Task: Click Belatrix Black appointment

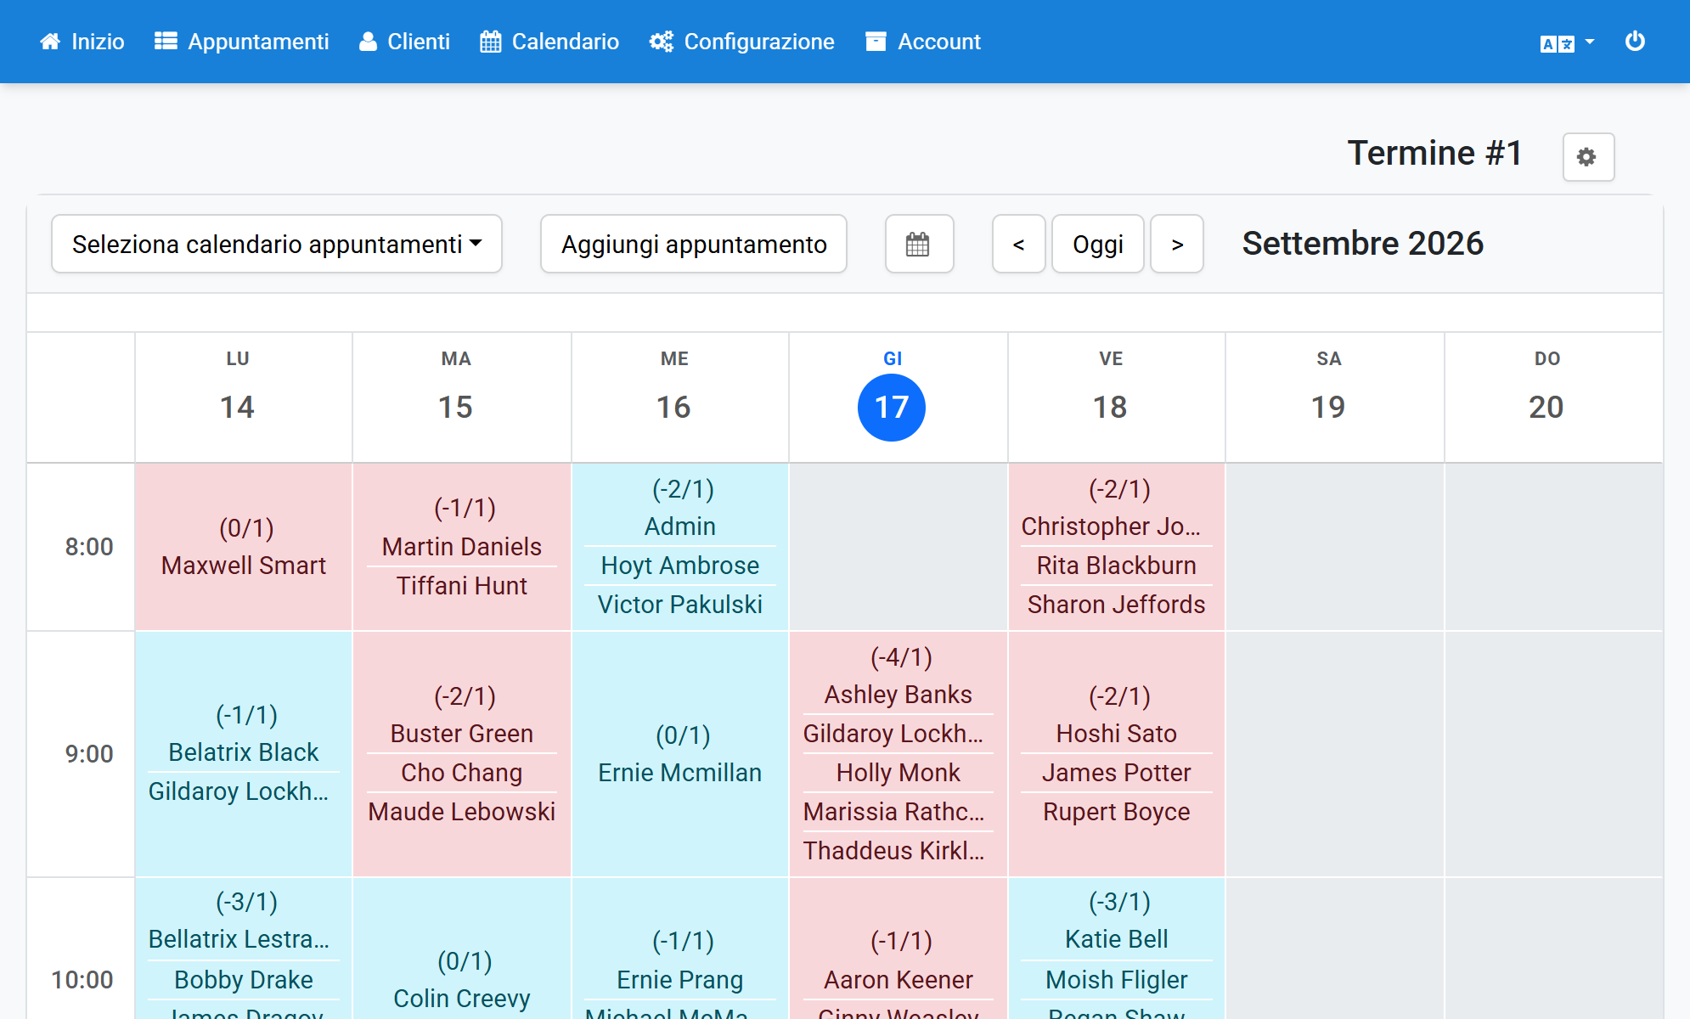Action: (x=244, y=752)
